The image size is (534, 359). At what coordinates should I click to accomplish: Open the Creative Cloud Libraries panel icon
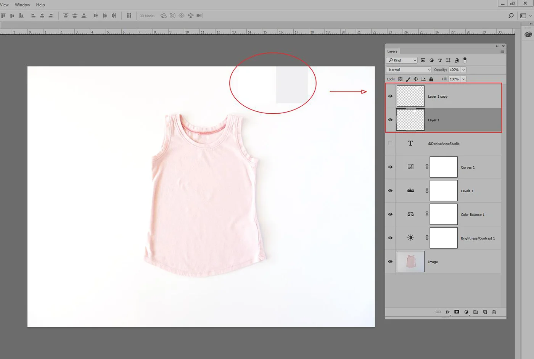tap(528, 34)
